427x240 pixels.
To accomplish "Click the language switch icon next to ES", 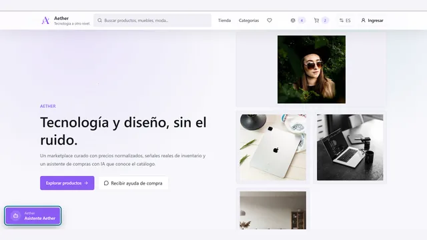I will point(341,21).
